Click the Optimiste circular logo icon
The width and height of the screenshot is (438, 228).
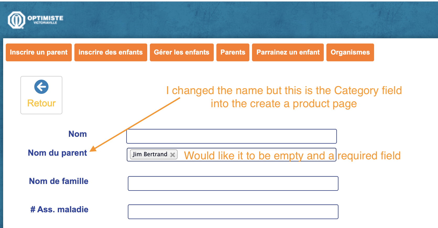(x=16, y=20)
